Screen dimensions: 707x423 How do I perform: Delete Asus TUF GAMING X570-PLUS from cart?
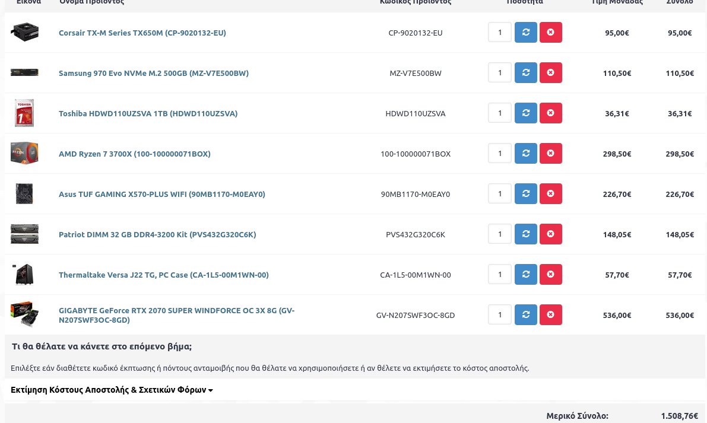[550, 194]
